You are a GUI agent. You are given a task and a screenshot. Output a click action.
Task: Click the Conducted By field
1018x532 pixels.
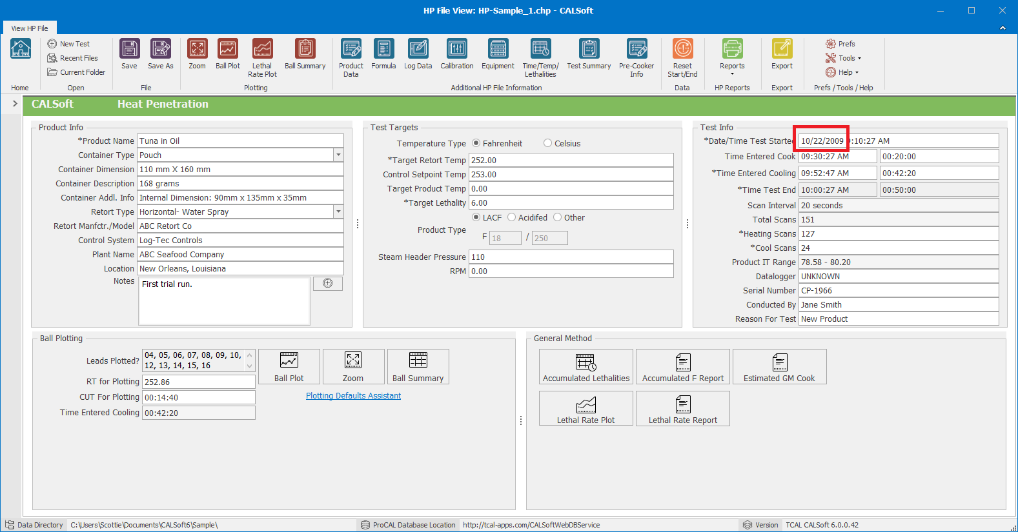(x=899, y=304)
